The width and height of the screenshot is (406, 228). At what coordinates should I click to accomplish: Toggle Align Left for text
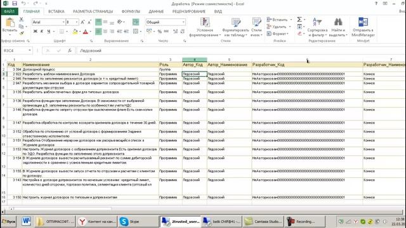pos(98,32)
